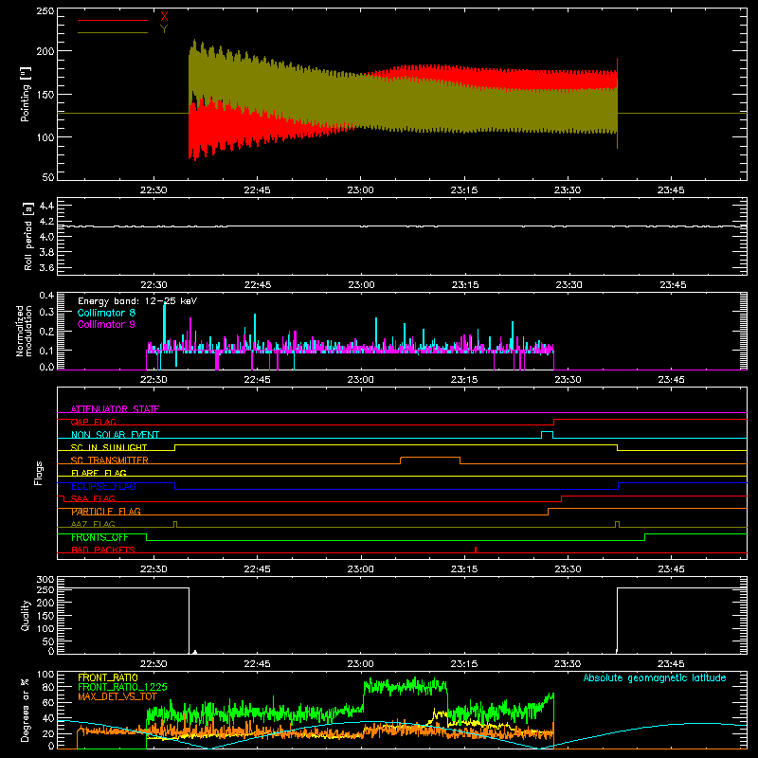Click the NON_SOLAR_EVENT pulse before 23:30
Screen dimensions: 758x758
pyautogui.click(x=547, y=434)
